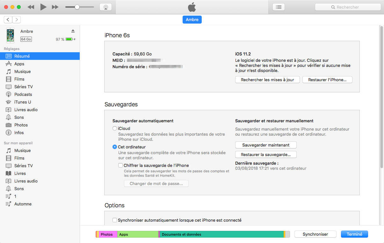Open the Podcasts icon in sidebar
Viewport: 384px width, 243px height.
pos(9,94)
